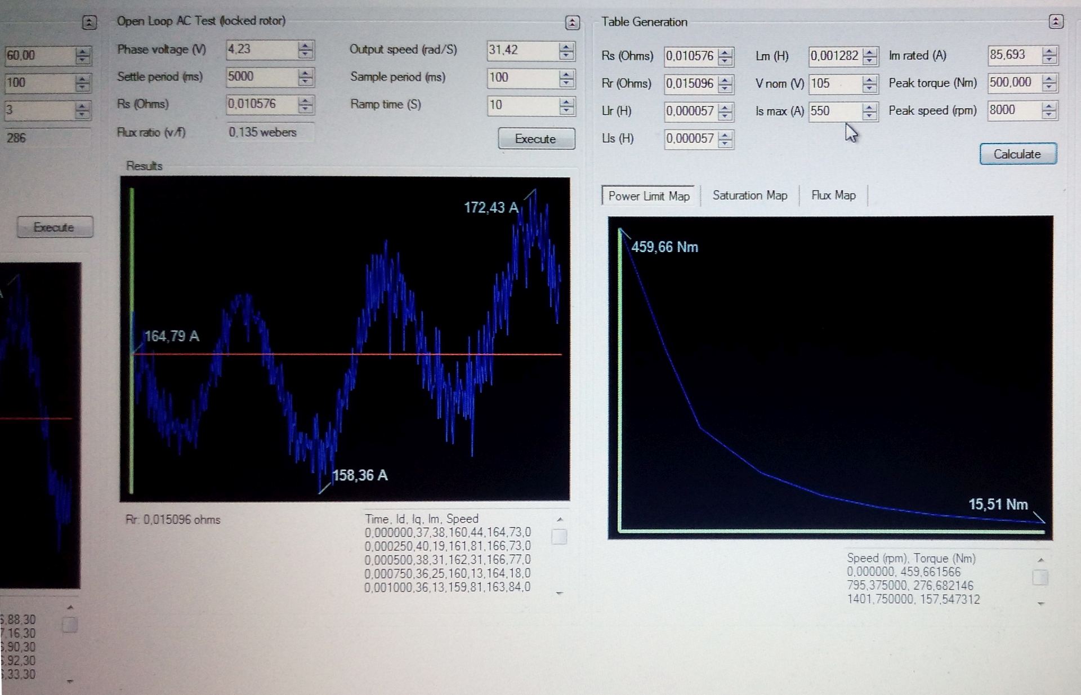Collapse the Table Generation panel

click(1056, 22)
